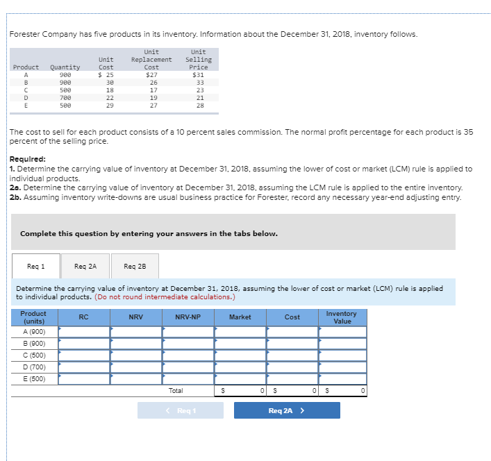Select Market input cell for product B (900)

click(x=240, y=344)
